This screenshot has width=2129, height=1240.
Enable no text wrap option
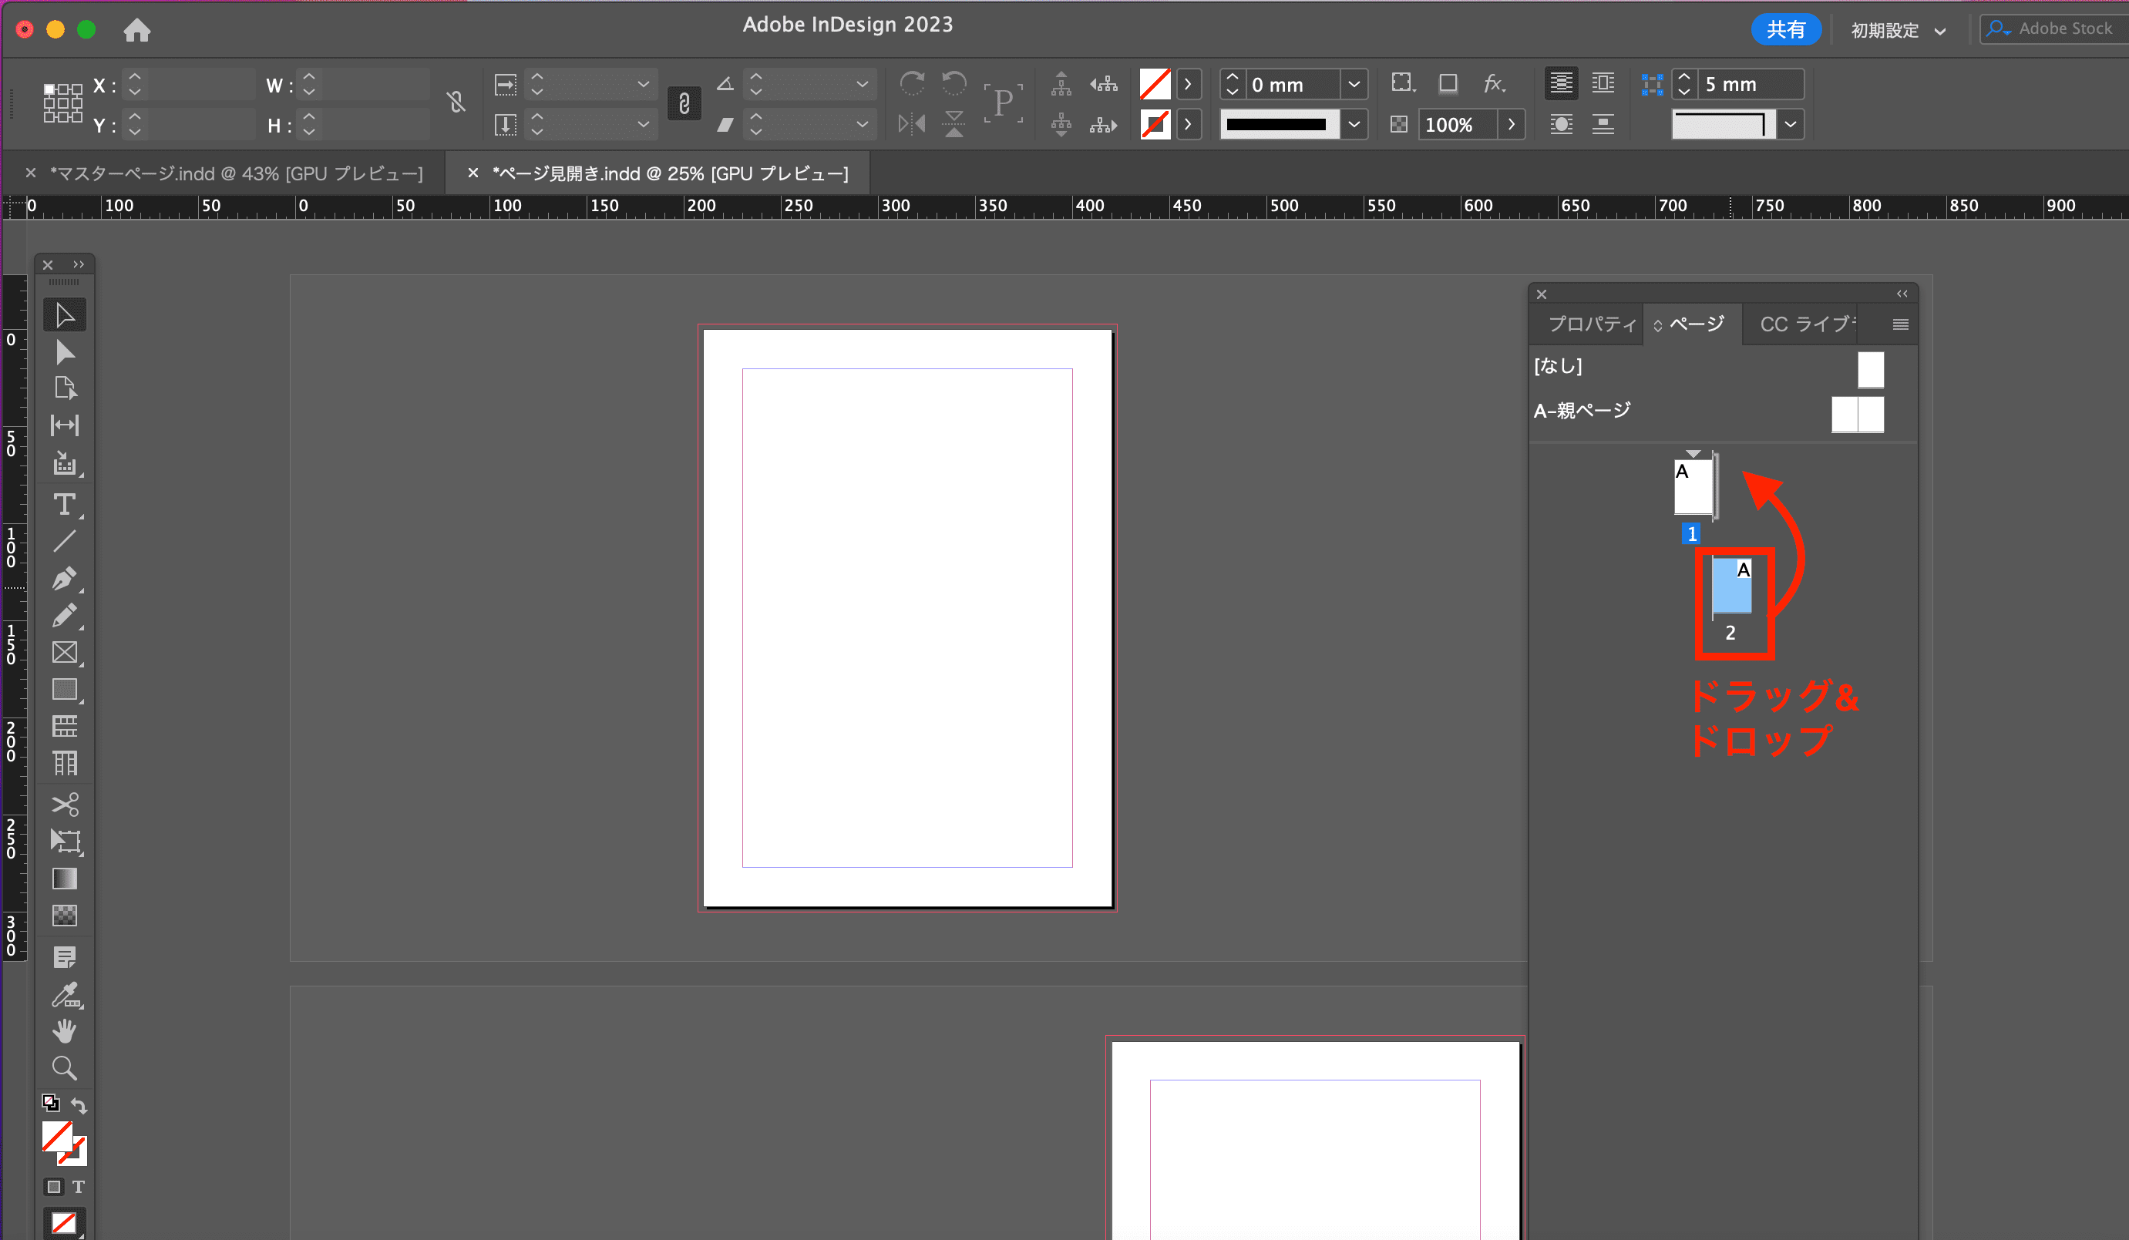coord(1561,84)
